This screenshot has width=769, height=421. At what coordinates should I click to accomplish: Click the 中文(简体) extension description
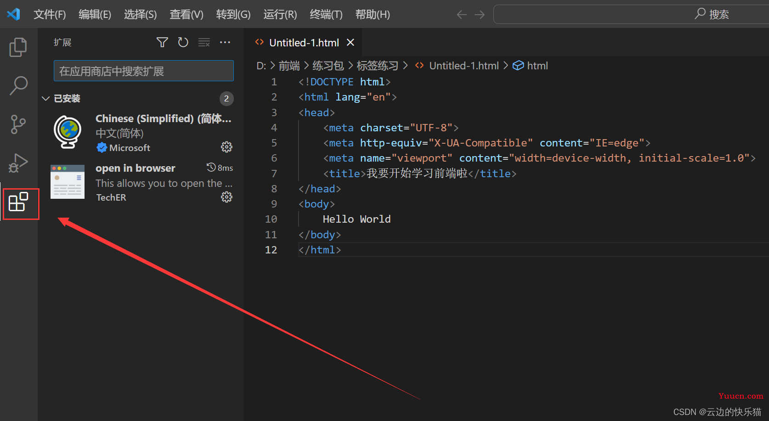(119, 133)
